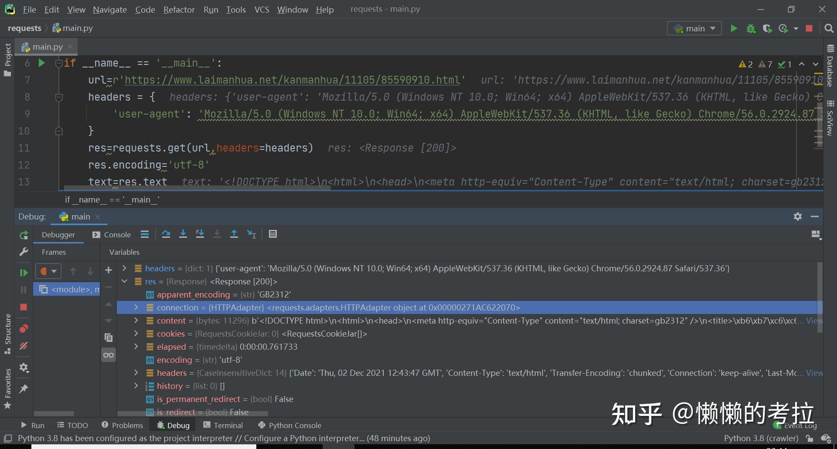This screenshot has height=449, width=837.
Task: Click the Step Over debugger icon
Action: point(166,234)
